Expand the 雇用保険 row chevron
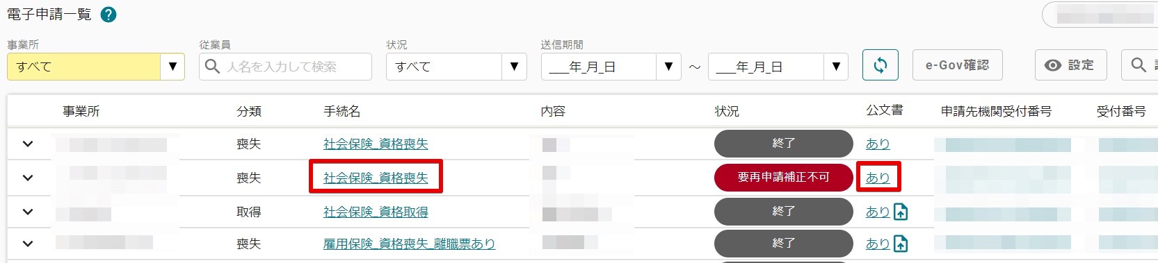 point(28,244)
